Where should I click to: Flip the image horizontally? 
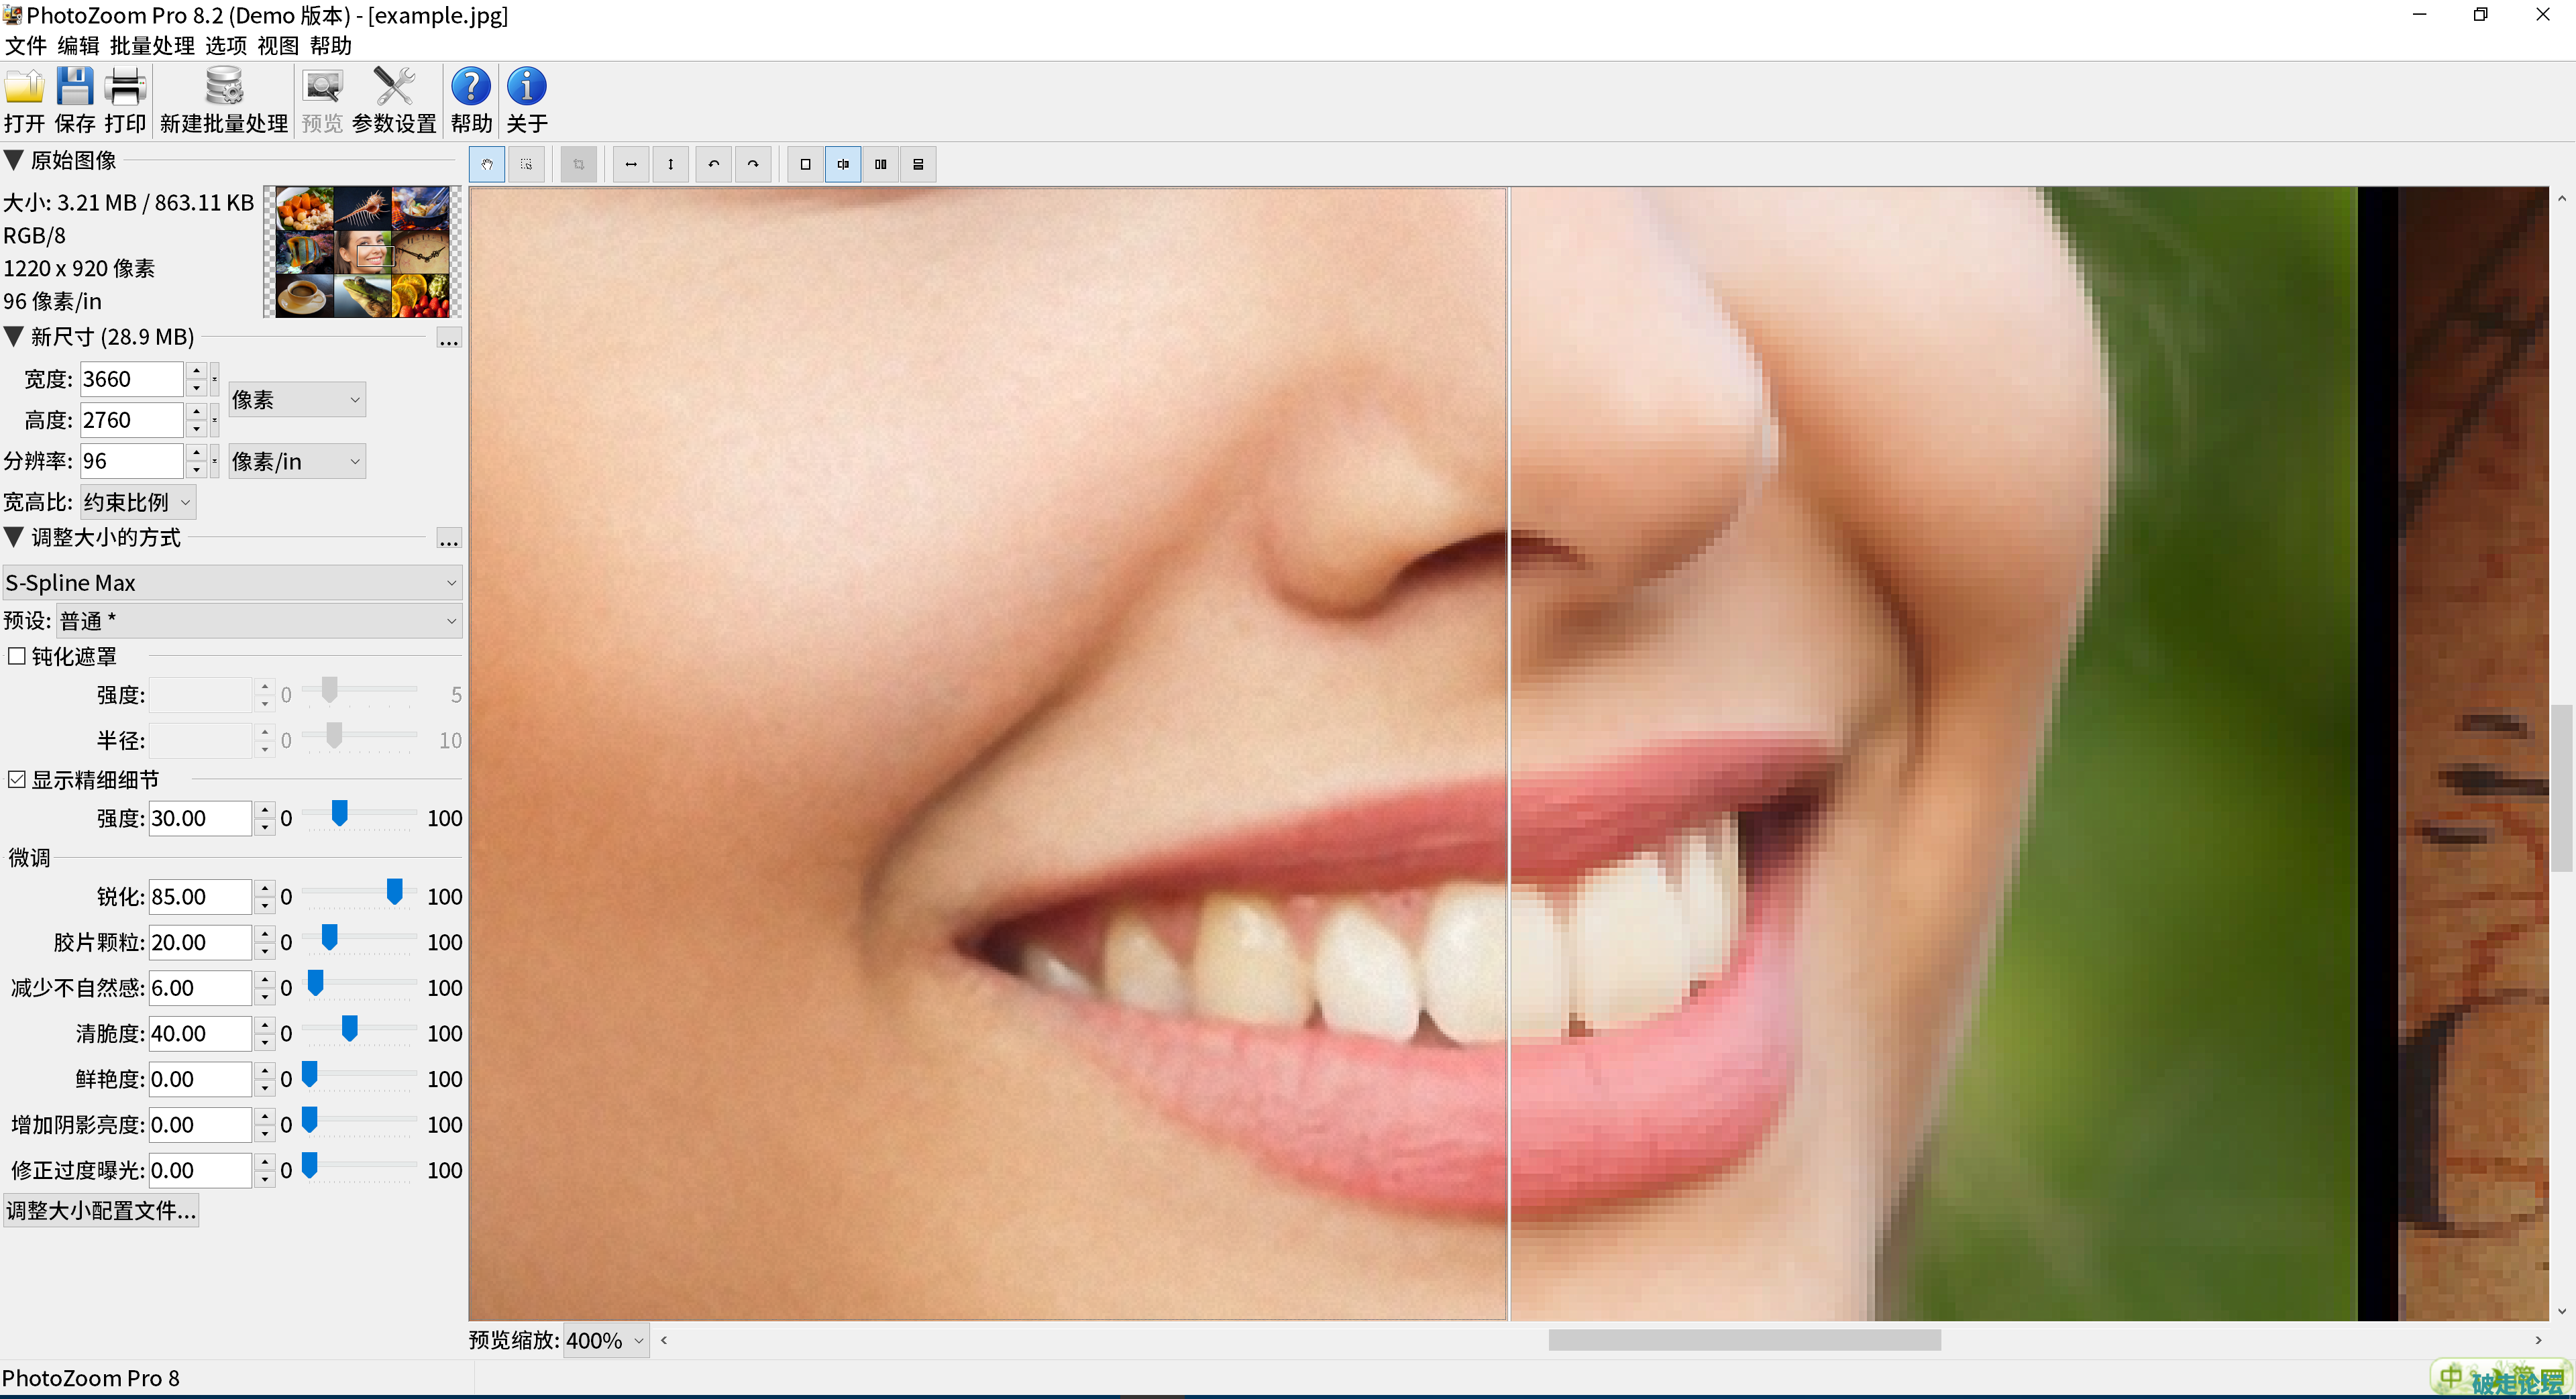631,164
